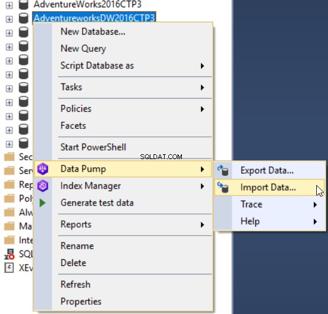
Task: Click the Index Manager purple icon
Action: pos(43,186)
